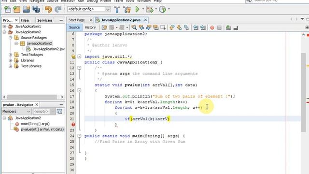The height and width of the screenshot is (174, 309).
Task: Collapse import fold at line 10
Action: click(79, 57)
